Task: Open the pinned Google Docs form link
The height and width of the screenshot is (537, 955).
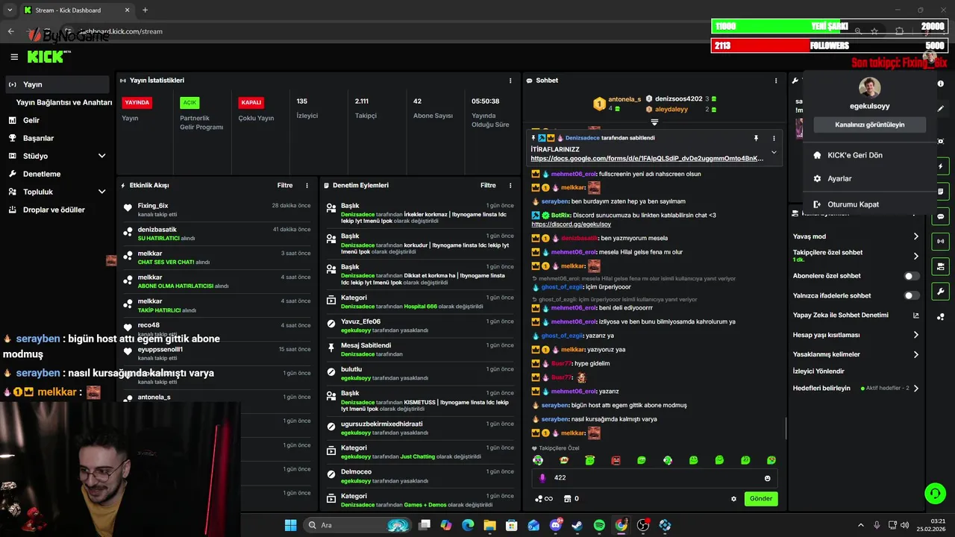Action: (x=647, y=158)
